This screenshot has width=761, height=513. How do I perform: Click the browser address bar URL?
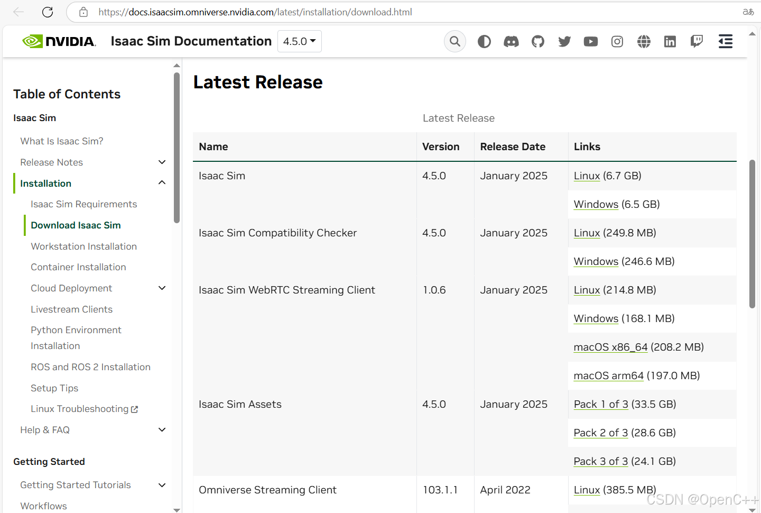pyautogui.click(x=255, y=12)
